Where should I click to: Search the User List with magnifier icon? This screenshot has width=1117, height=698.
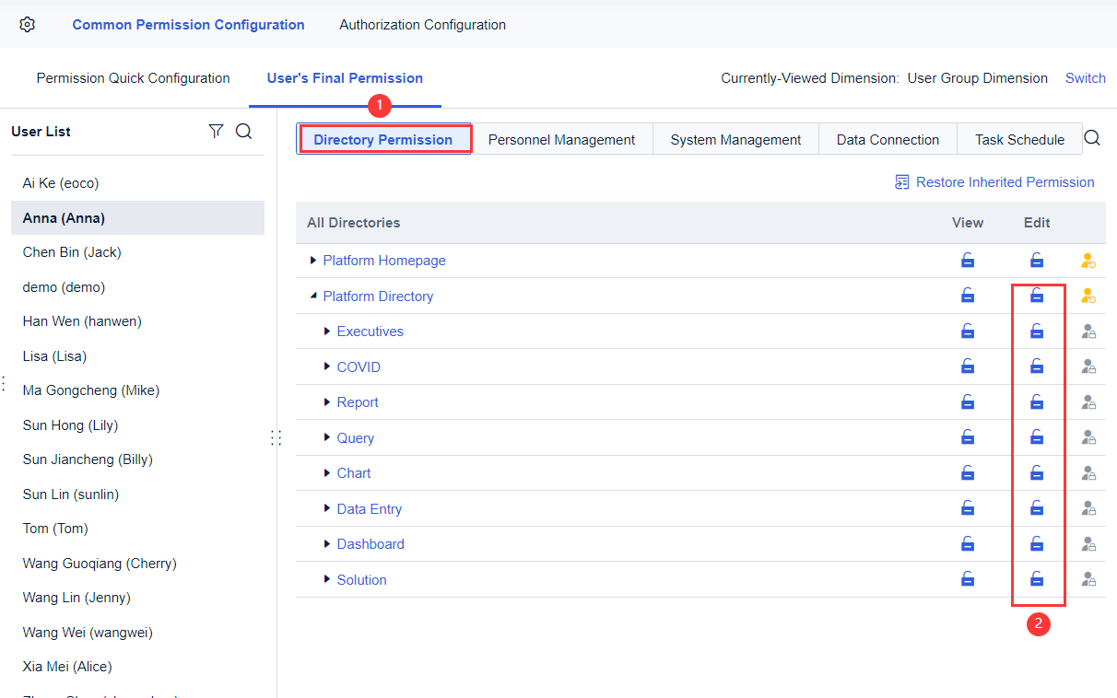coord(243,132)
